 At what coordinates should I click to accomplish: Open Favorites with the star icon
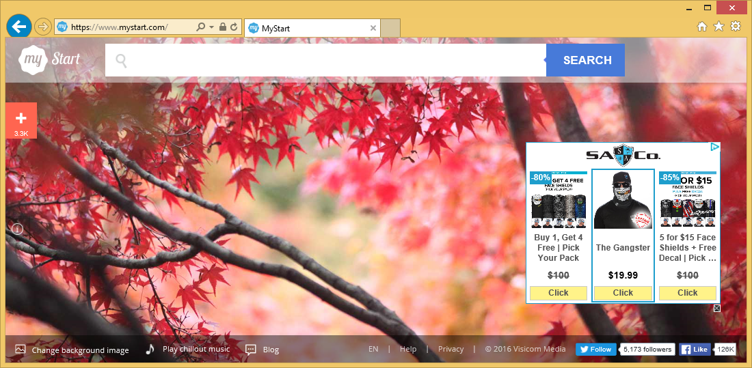719,27
